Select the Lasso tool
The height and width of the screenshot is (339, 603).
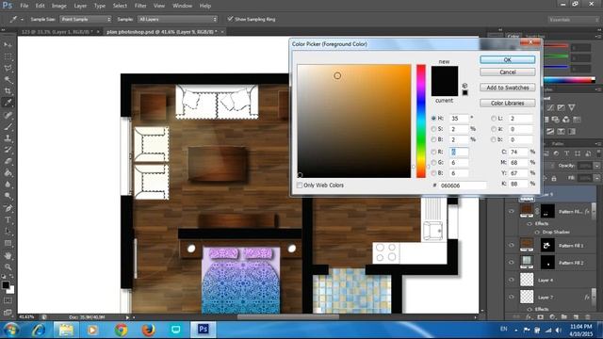point(8,68)
